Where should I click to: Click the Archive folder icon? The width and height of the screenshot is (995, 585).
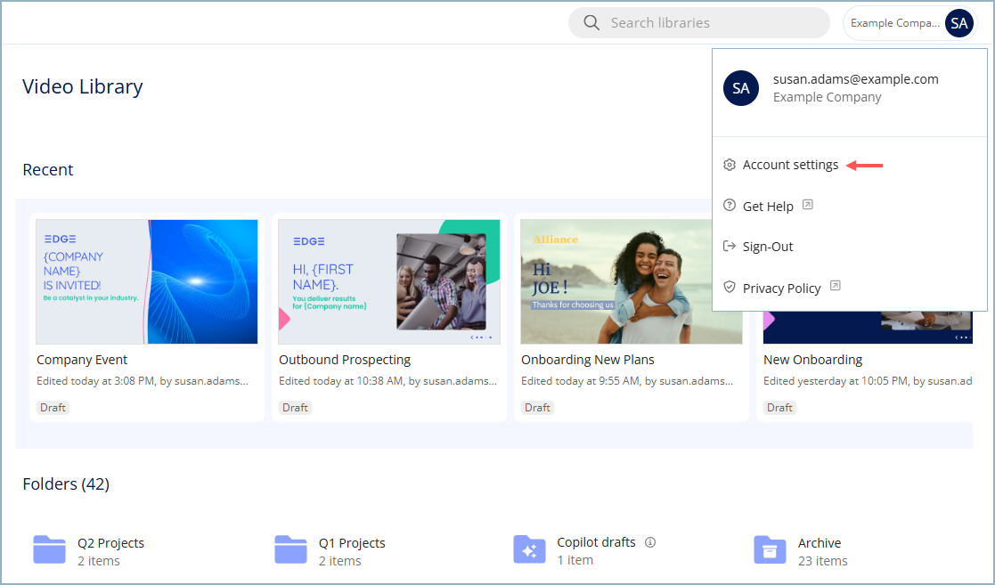(x=771, y=549)
